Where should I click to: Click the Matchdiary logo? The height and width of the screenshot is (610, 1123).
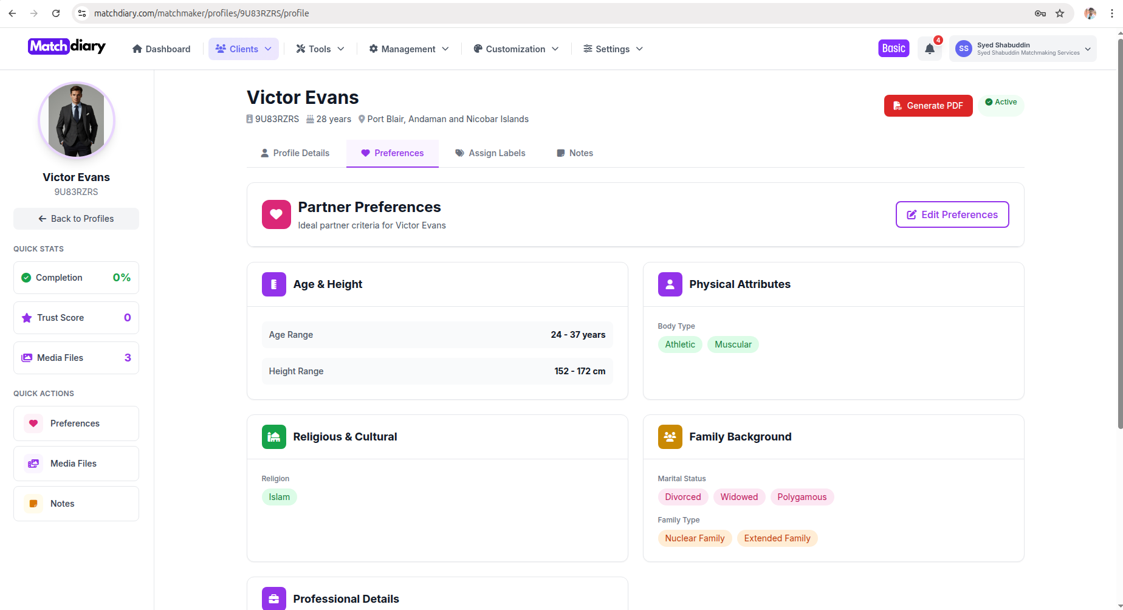tap(67, 47)
